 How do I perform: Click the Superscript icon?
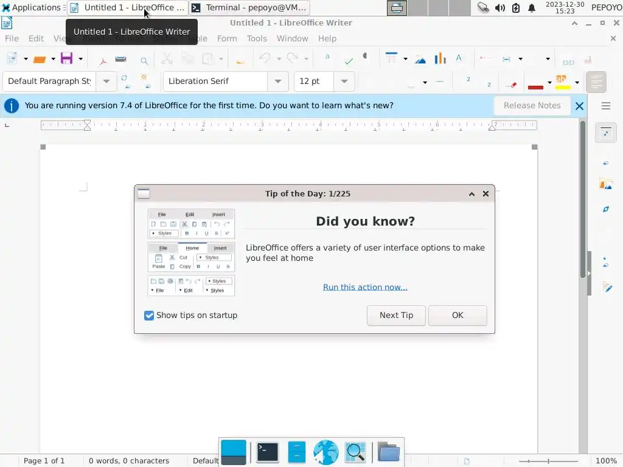click(468, 80)
